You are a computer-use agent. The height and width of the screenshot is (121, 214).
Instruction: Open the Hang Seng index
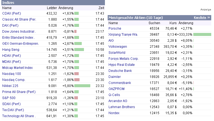coord(11,50)
